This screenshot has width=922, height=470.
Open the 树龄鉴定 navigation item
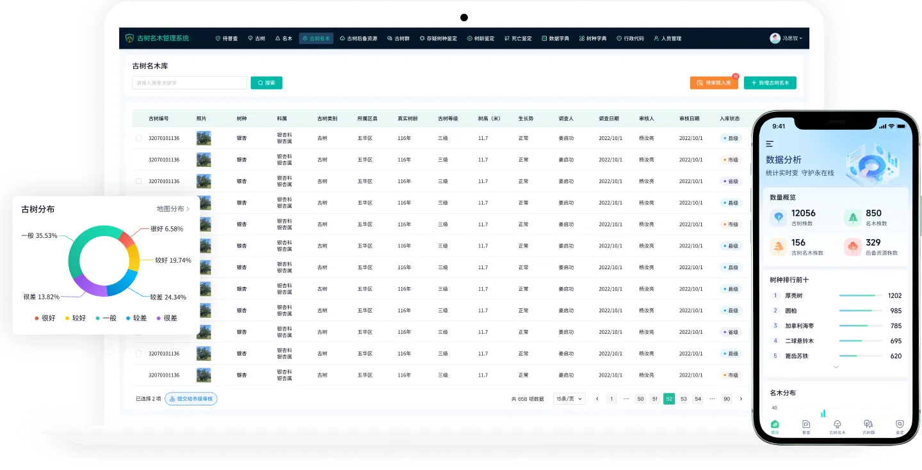[481, 38]
